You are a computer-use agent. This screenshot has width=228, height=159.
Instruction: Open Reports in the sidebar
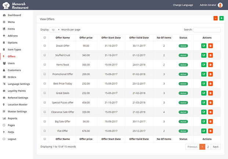(x=12, y=118)
